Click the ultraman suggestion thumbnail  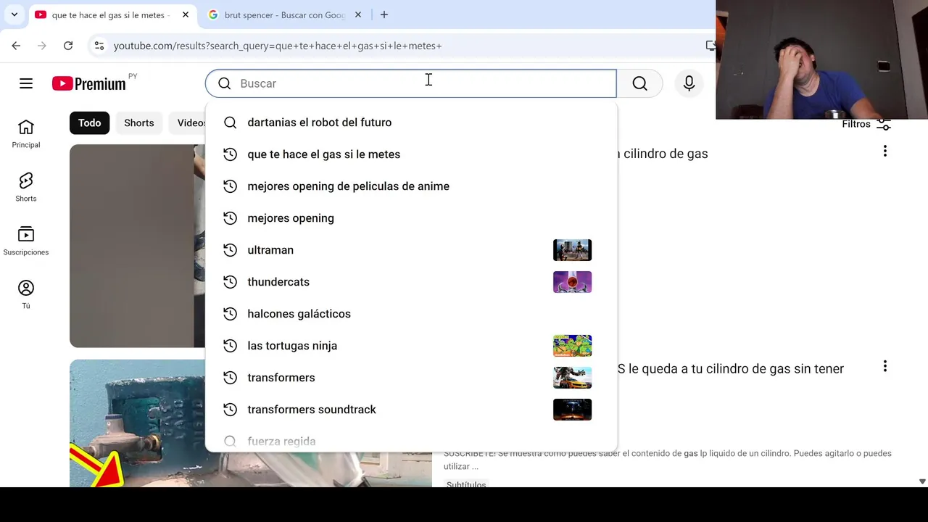click(x=572, y=250)
